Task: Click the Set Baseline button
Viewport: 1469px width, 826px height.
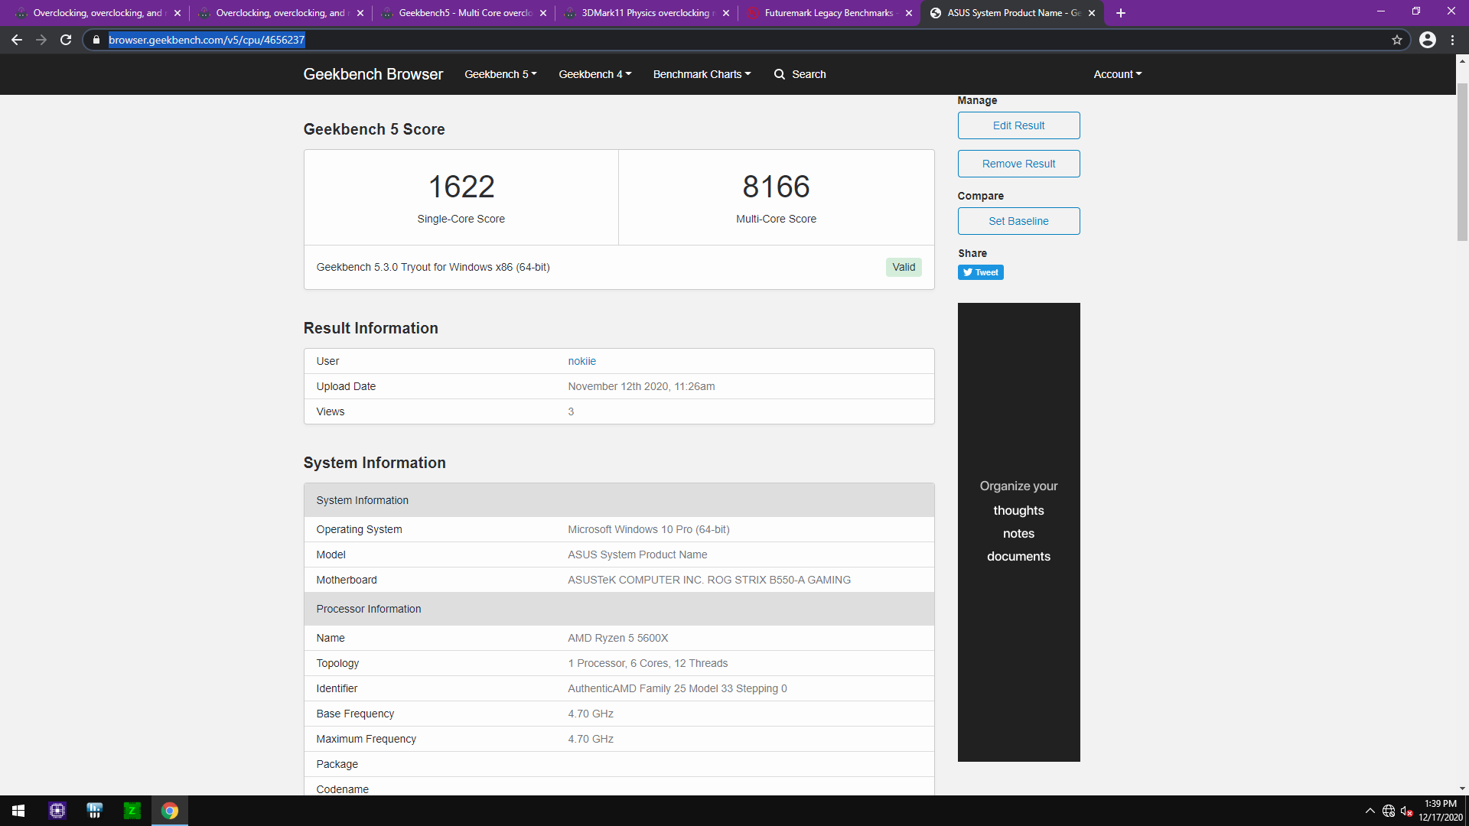Action: point(1018,221)
